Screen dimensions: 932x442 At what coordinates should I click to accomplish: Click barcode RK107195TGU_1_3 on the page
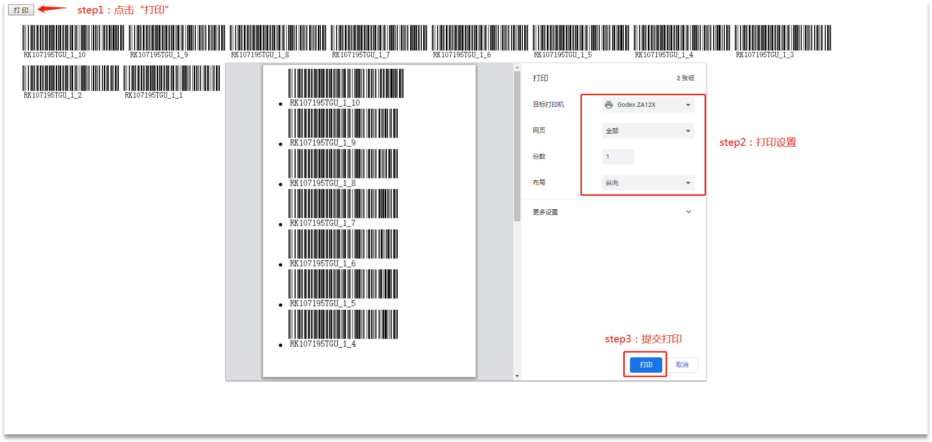click(x=782, y=38)
